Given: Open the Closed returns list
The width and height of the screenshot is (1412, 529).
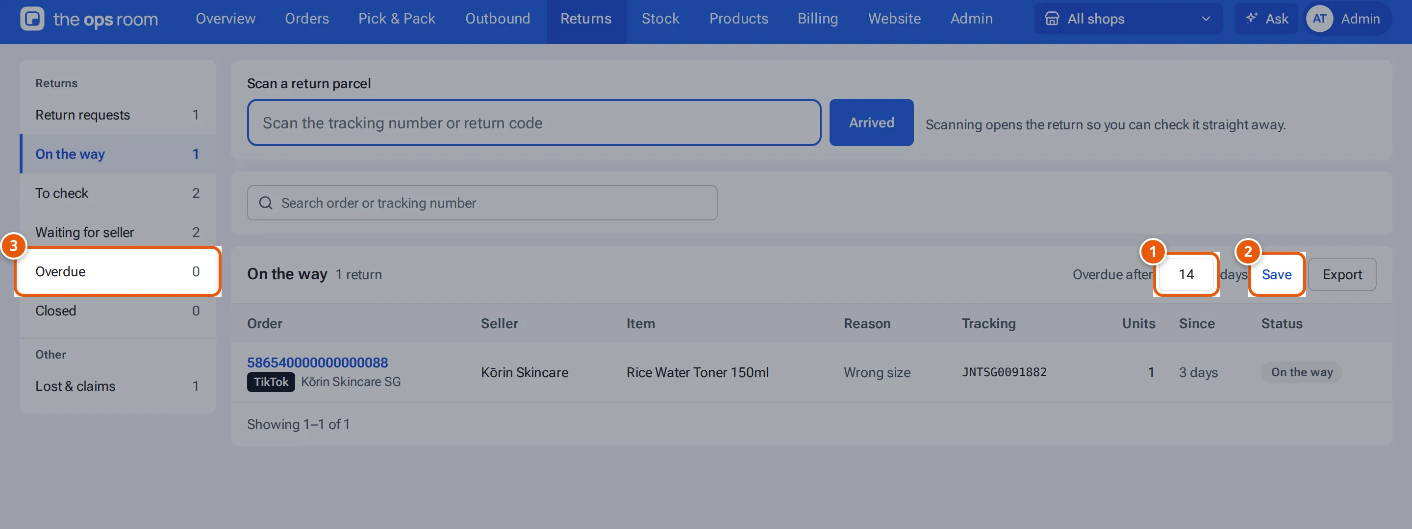Looking at the screenshot, I should pos(118,311).
